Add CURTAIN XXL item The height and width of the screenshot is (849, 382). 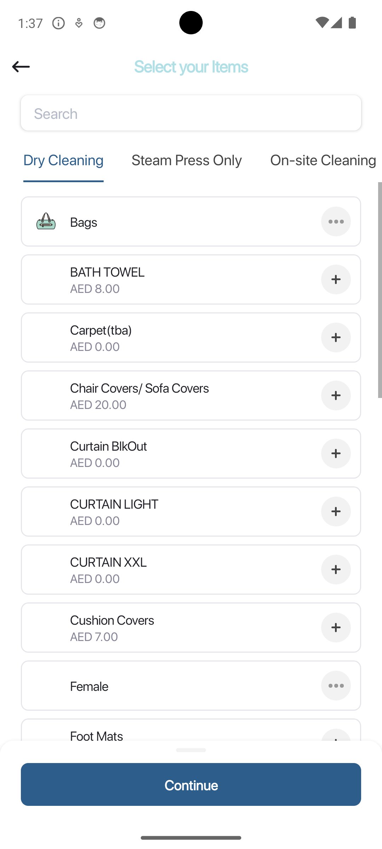336,570
